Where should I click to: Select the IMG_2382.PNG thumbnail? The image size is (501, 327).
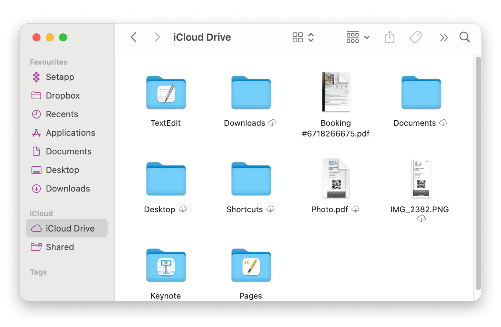tap(421, 178)
